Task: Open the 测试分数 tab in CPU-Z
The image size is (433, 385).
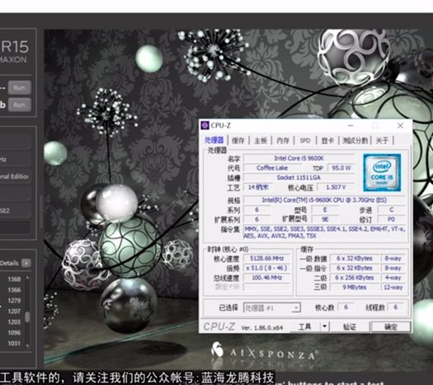Action: point(355,140)
